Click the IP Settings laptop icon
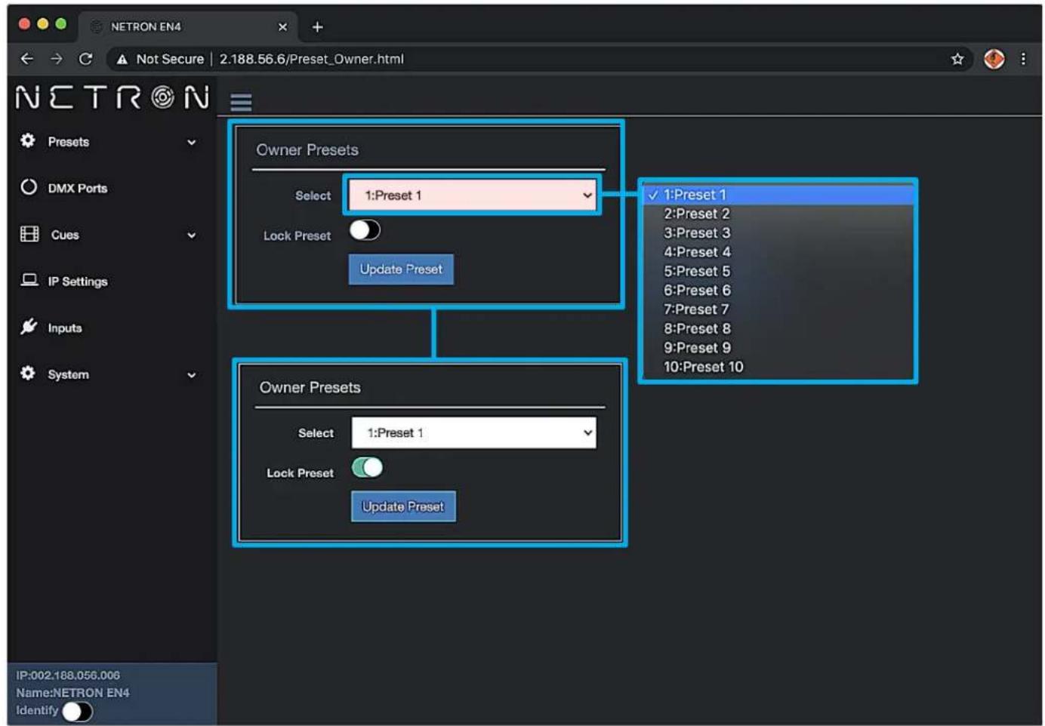1045x726 pixels. [x=29, y=280]
